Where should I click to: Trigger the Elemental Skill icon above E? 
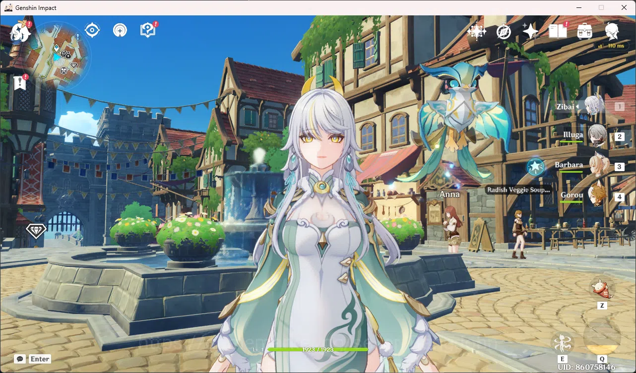point(562,343)
